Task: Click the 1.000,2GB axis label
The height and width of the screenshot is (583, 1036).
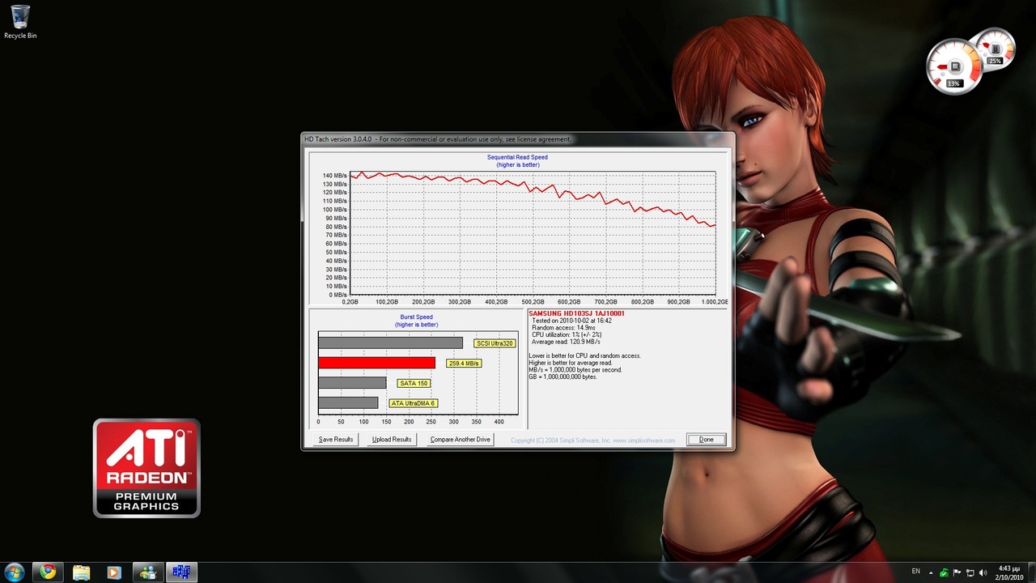Action: (x=714, y=302)
